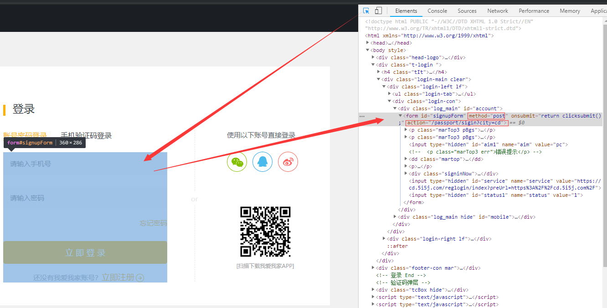This screenshot has height=308, width=607.
Task: Click the method="post" attribute text
Action: pyautogui.click(x=487, y=116)
